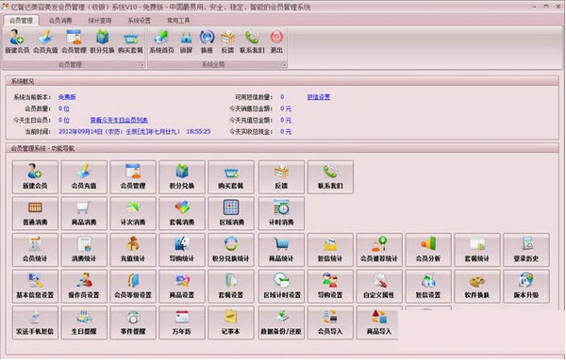Viewport: 566px width, 364px height.
Task: Open 会员统计 in the navigation grid
Action: 35,250
